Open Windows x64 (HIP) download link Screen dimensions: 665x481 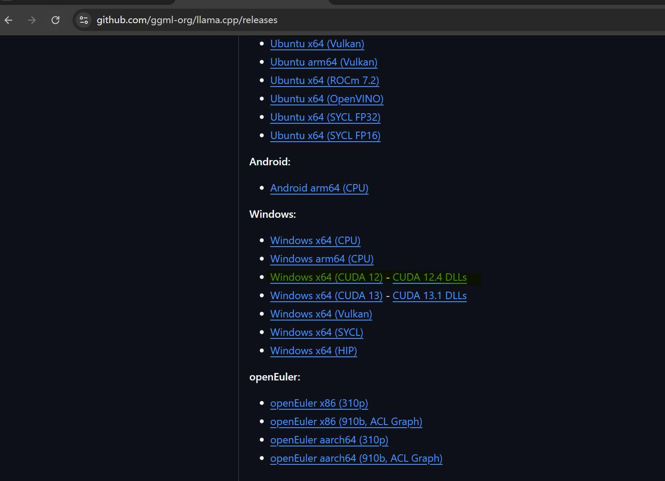[314, 351]
